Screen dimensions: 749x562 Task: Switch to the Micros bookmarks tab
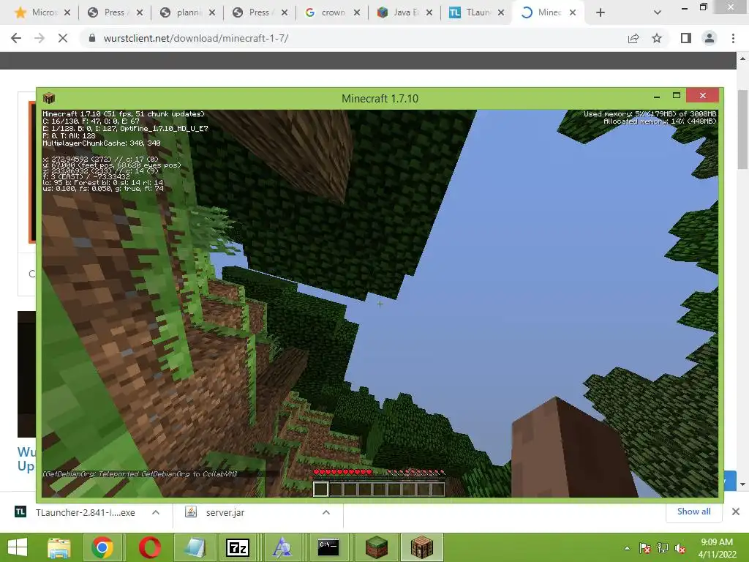point(37,12)
